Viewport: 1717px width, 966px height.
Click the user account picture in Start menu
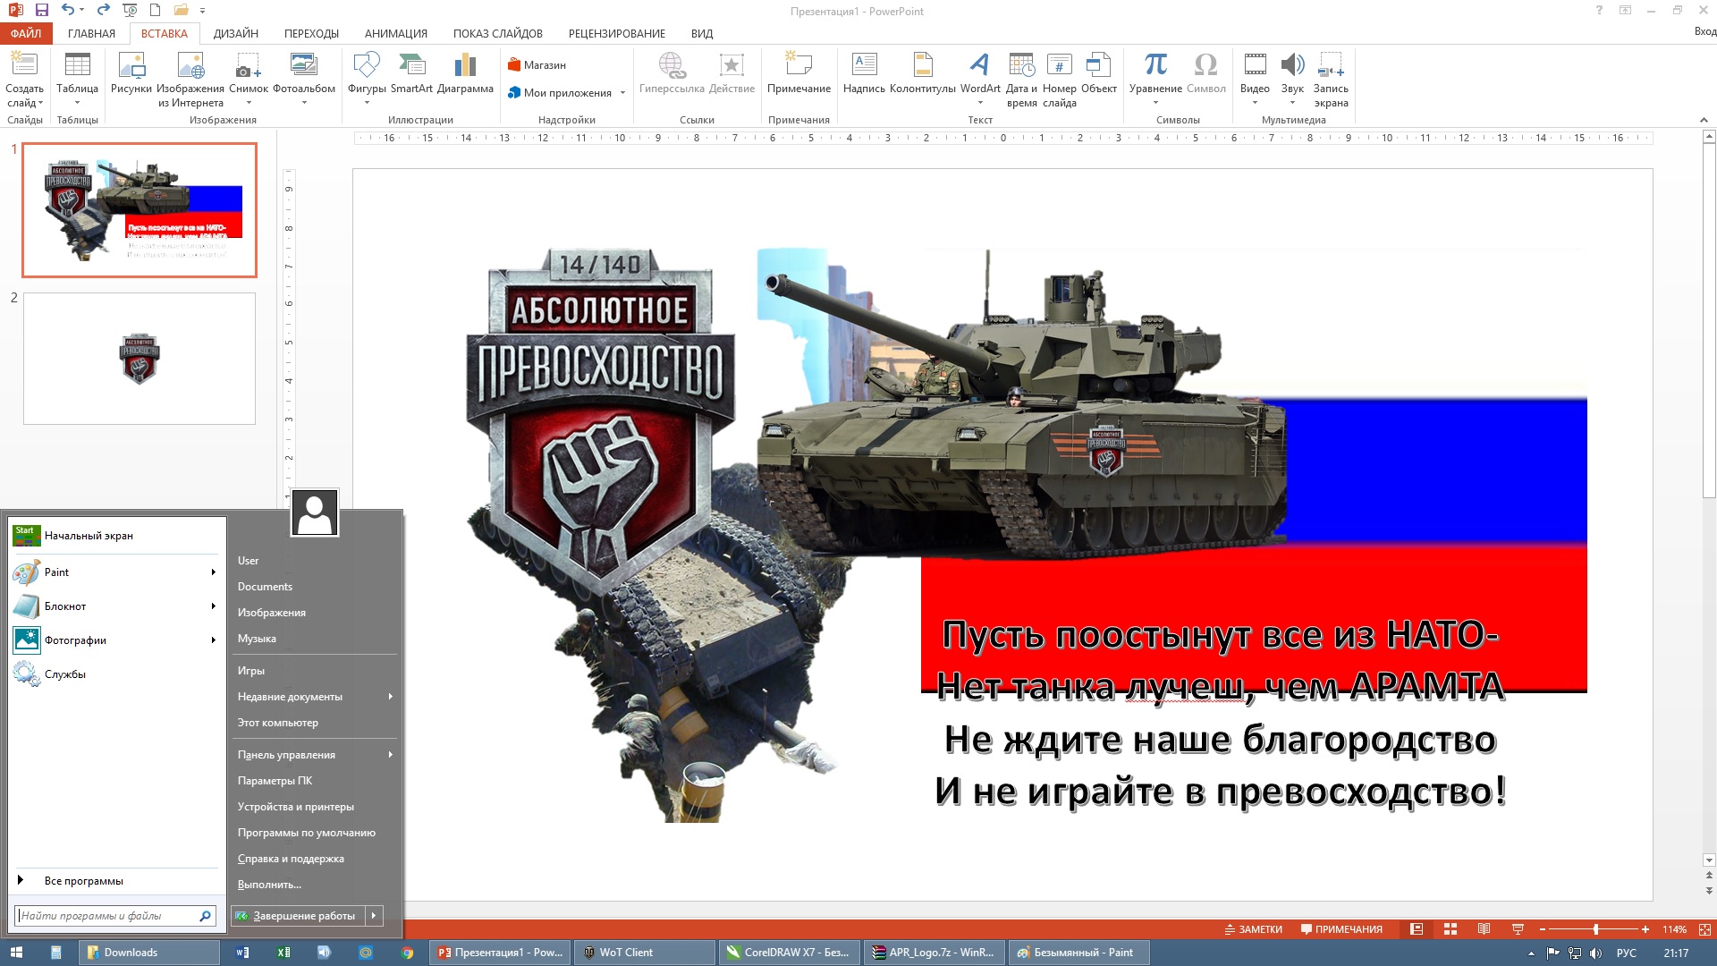coord(315,513)
